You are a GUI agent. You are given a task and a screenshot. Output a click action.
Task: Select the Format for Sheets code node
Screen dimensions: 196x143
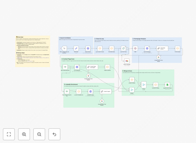[156, 85]
